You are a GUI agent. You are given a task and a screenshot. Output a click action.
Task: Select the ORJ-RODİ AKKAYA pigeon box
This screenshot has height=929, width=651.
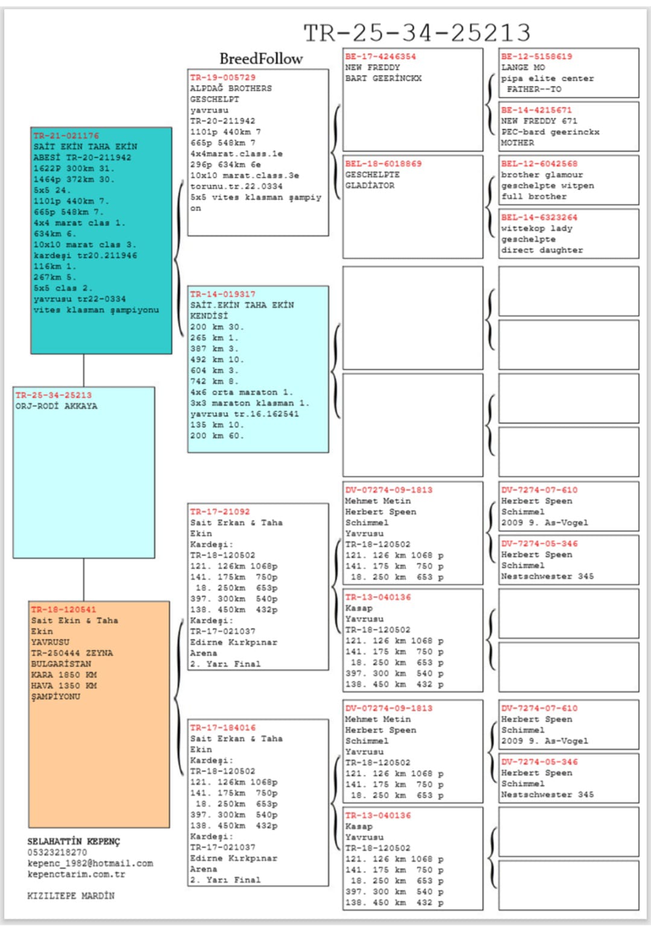(x=84, y=472)
